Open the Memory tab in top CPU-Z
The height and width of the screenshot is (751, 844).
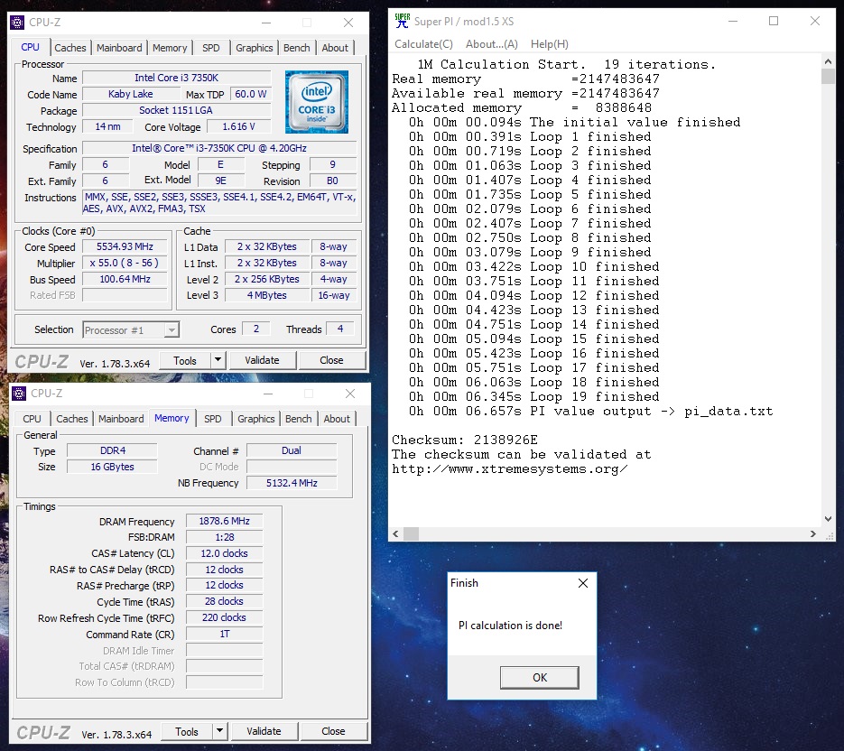(x=170, y=47)
